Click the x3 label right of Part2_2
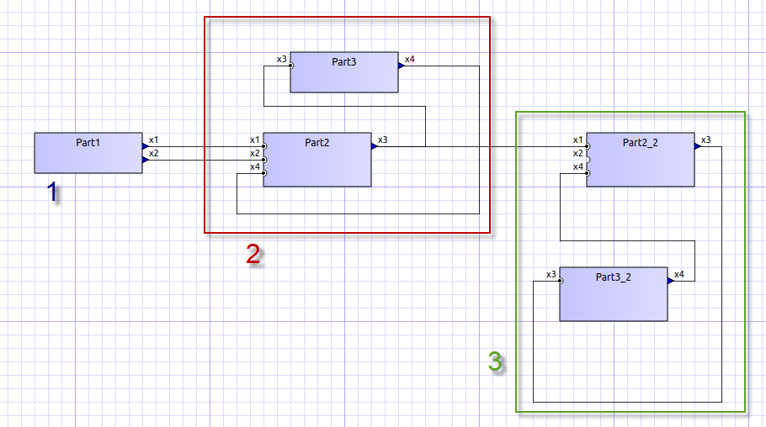Image resolution: width=766 pixels, height=427 pixels. point(706,140)
